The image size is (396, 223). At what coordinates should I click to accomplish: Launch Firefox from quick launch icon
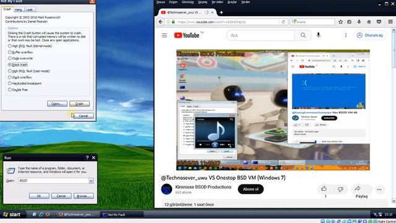48,215
